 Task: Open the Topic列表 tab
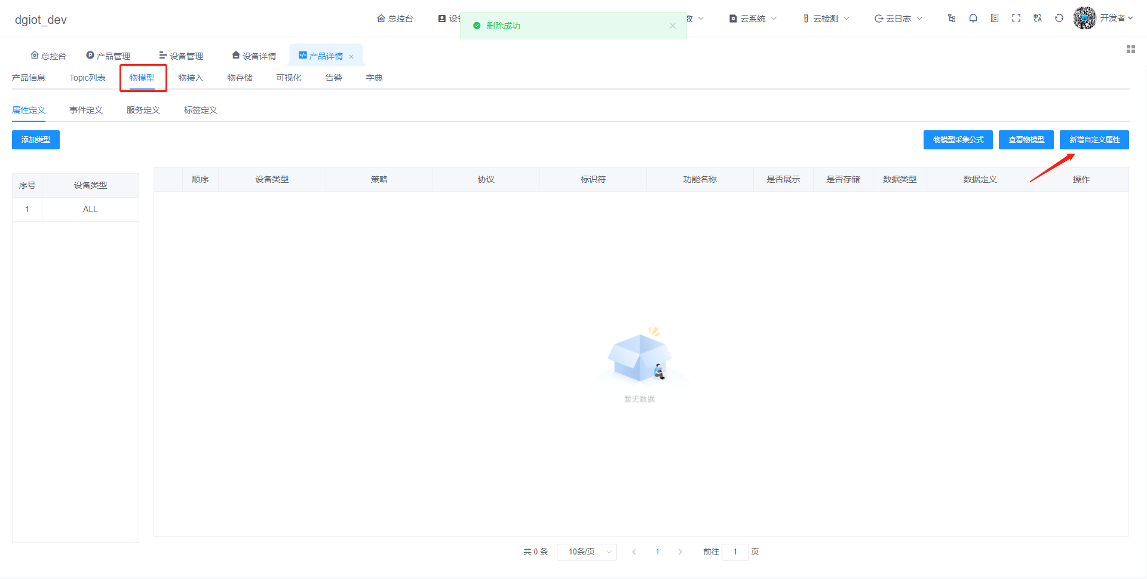[x=87, y=78]
